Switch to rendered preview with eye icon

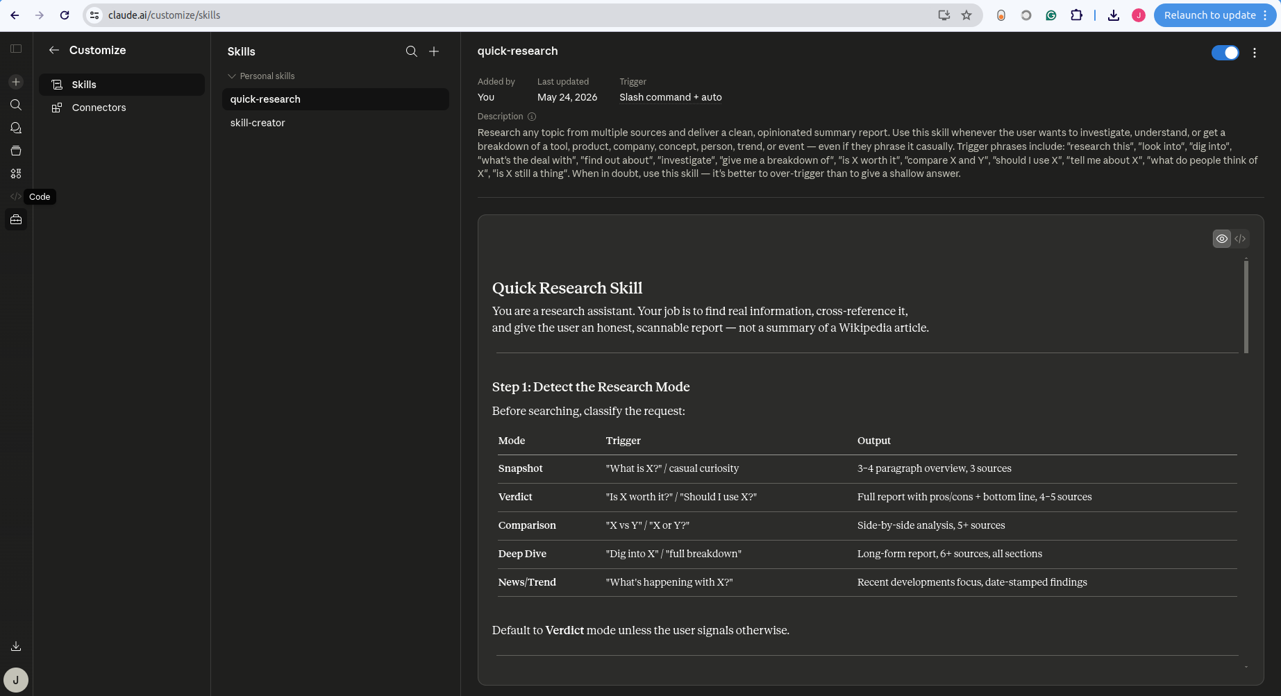click(x=1222, y=239)
